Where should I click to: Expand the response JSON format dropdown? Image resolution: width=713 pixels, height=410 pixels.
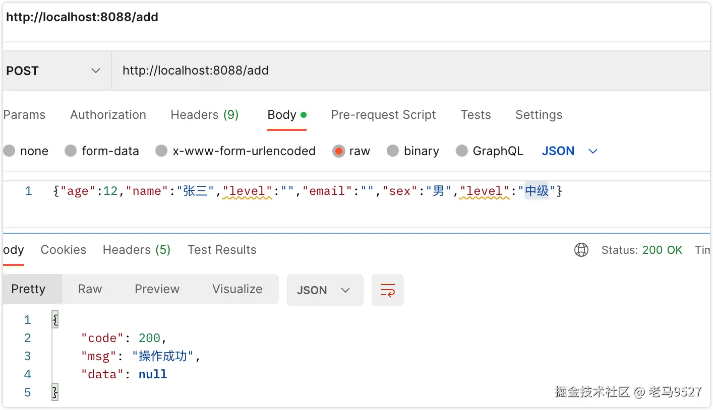324,290
